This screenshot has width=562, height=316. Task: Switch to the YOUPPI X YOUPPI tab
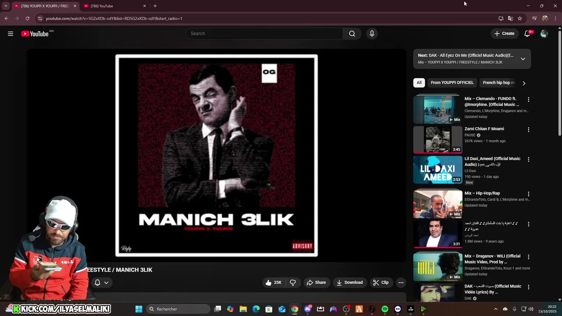44,6
